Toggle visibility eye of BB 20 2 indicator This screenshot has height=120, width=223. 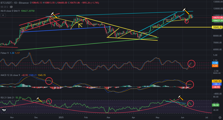11,7
